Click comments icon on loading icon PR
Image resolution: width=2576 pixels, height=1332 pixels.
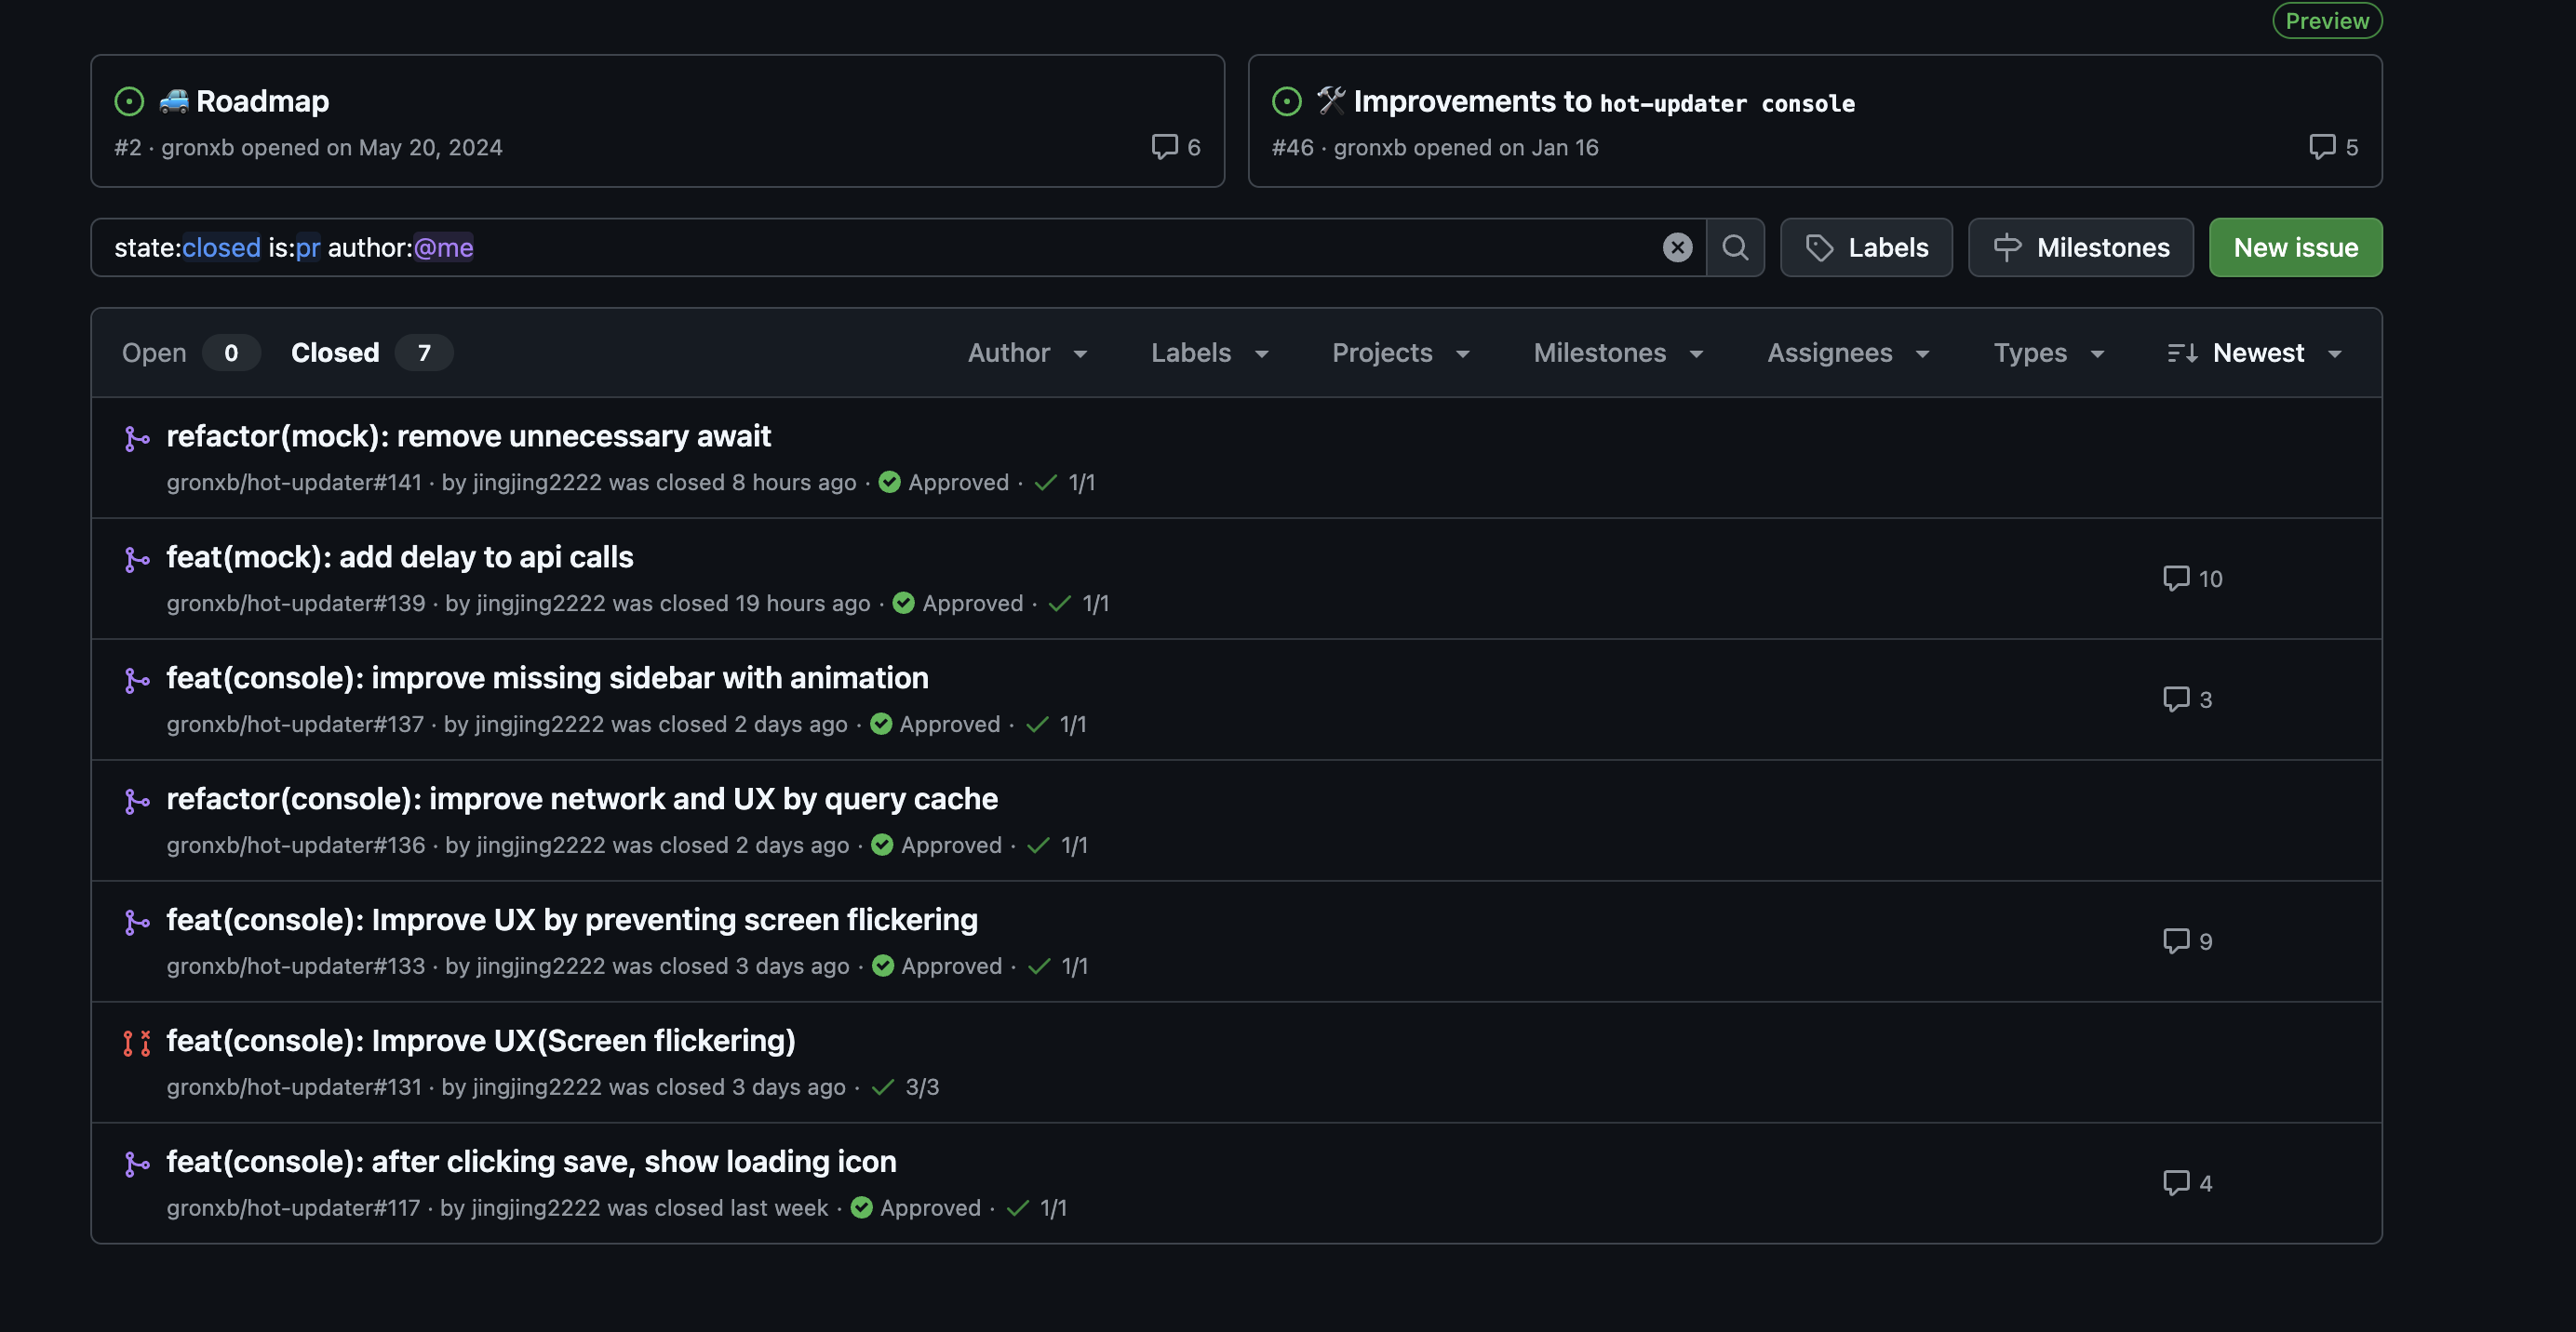coord(2175,1183)
